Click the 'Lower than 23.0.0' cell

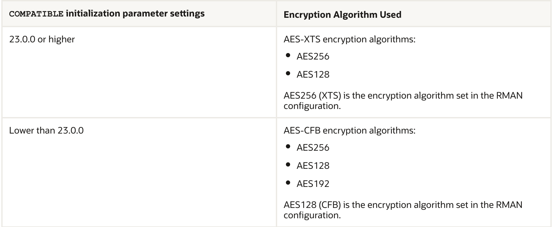click(x=46, y=131)
